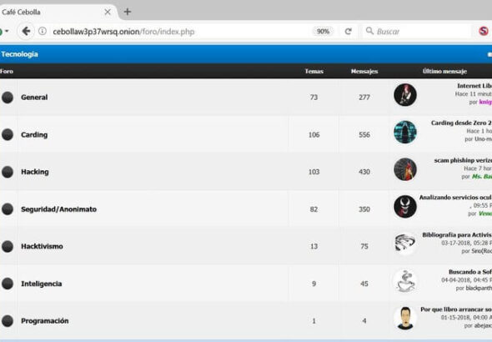The height and width of the screenshot is (342, 492).
Task: Click the General forum status icon
Action: 8,98
